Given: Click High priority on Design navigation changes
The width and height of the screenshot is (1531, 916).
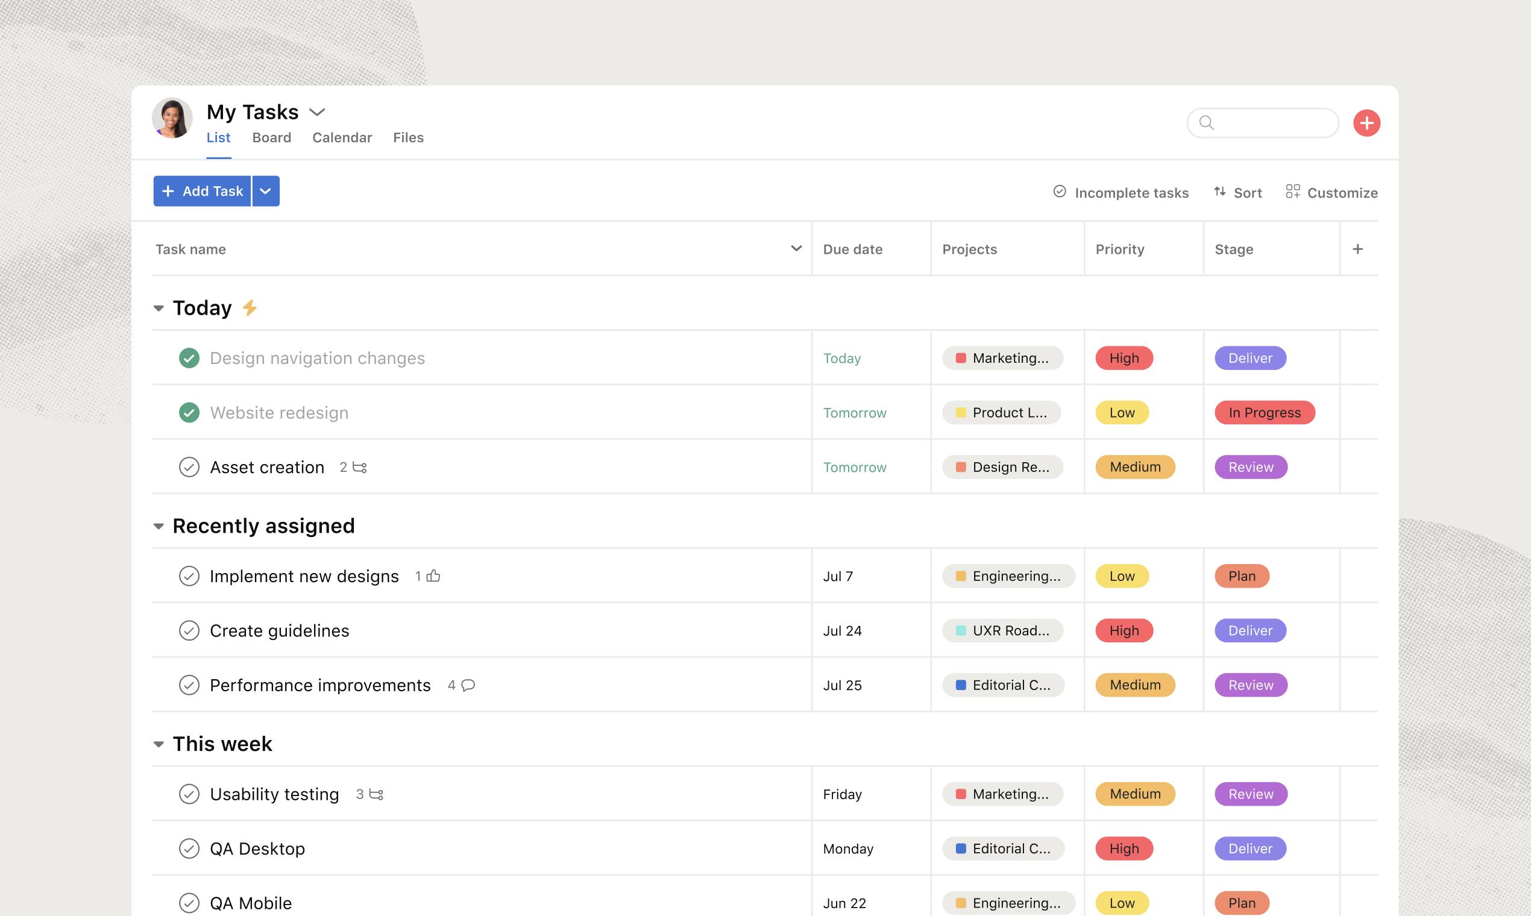Looking at the screenshot, I should pos(1124,358).
